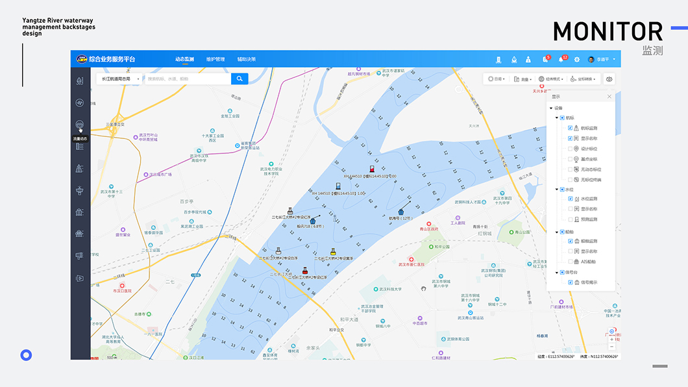688x387 pixels.
Task: Open the megaphone broadcast icon in the sidebar
Action: point(79,256)
